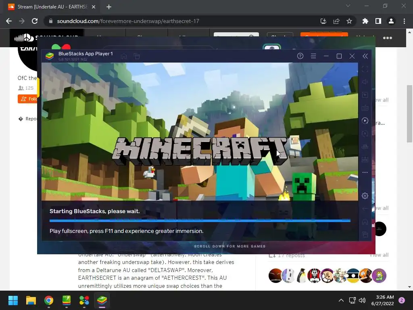
Task: Open BlueStacks help question mark icon
Action: [x=300, y=56]
